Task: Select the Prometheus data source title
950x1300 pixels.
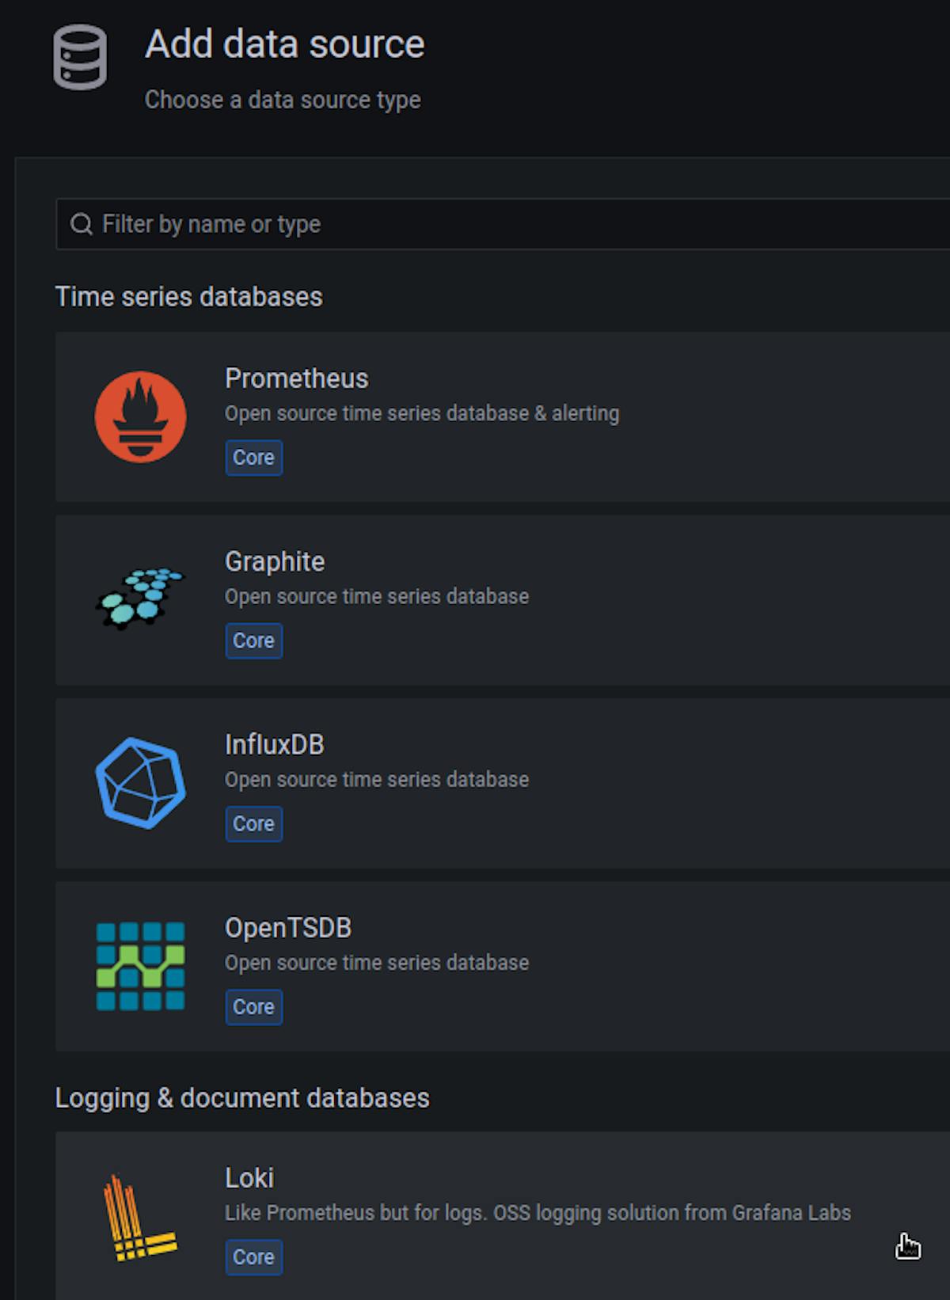Action: pos(296,378)
